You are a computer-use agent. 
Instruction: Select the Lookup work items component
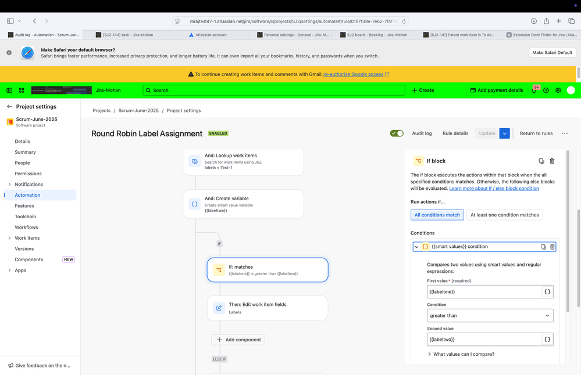pos(244,161)
